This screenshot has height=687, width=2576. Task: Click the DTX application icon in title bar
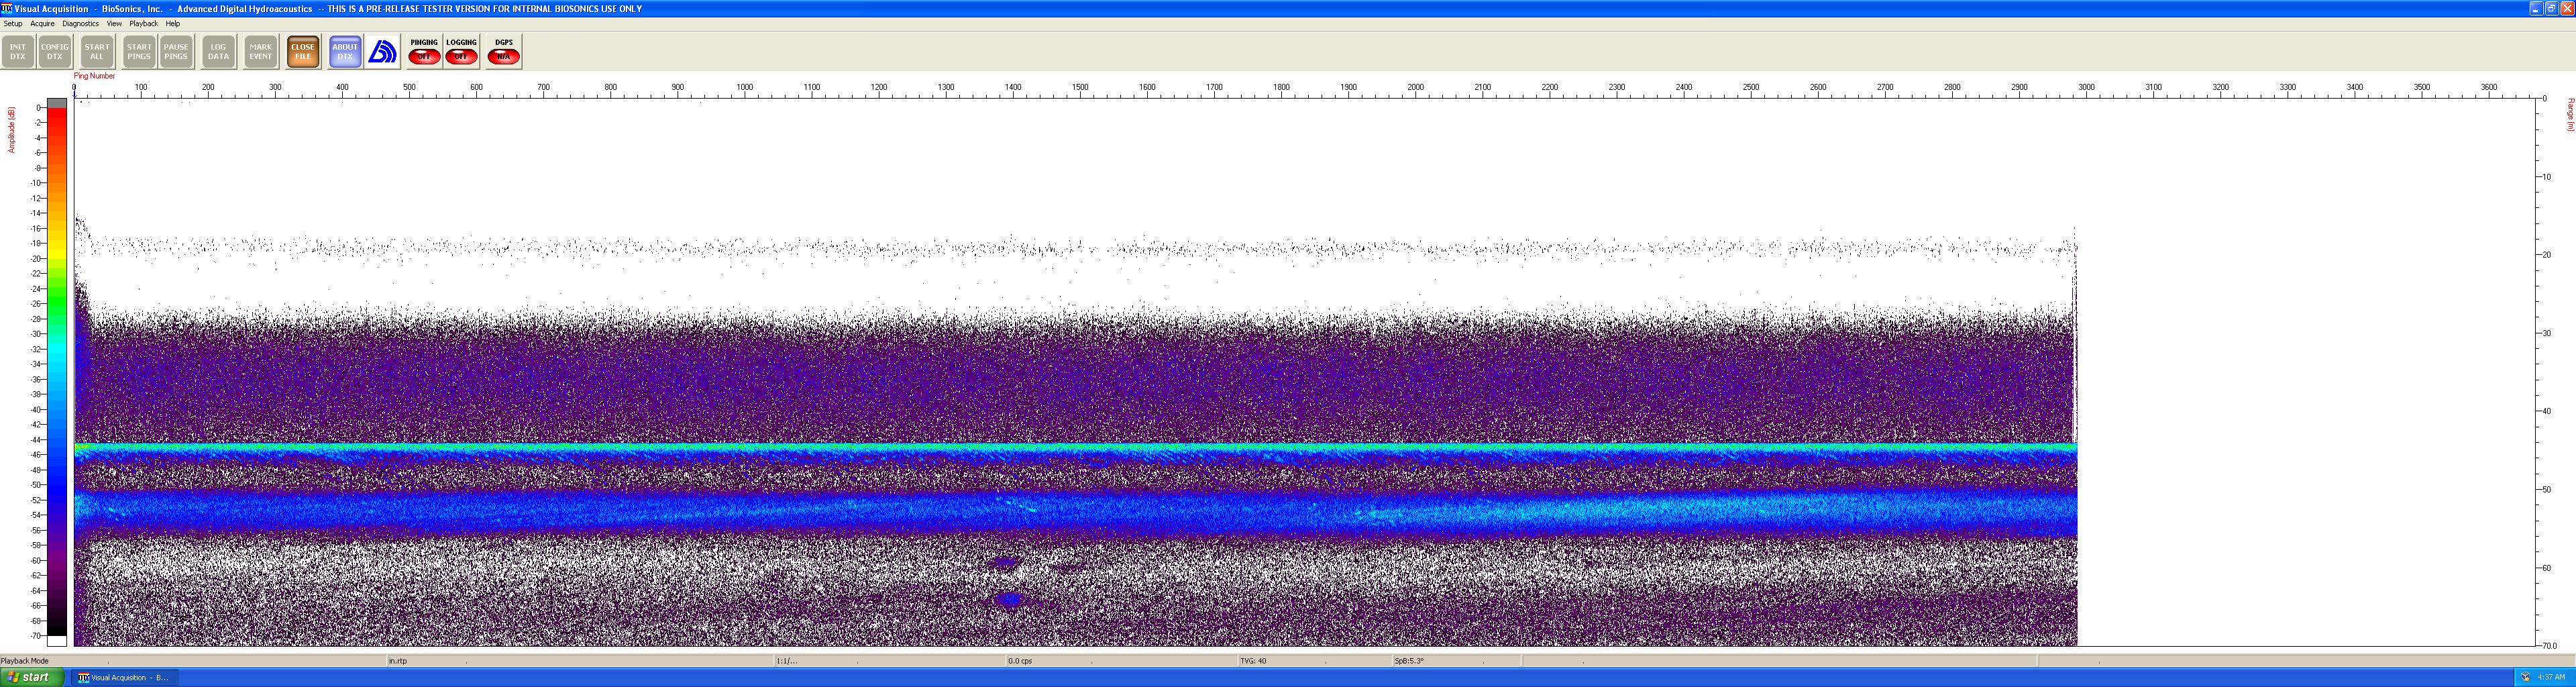click(x=6, y=8)
